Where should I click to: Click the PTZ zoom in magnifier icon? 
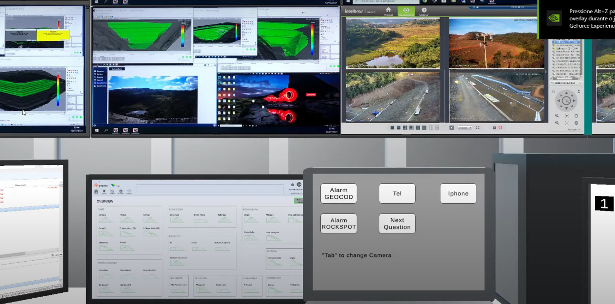pyautogui.click(x=557, y=116)
